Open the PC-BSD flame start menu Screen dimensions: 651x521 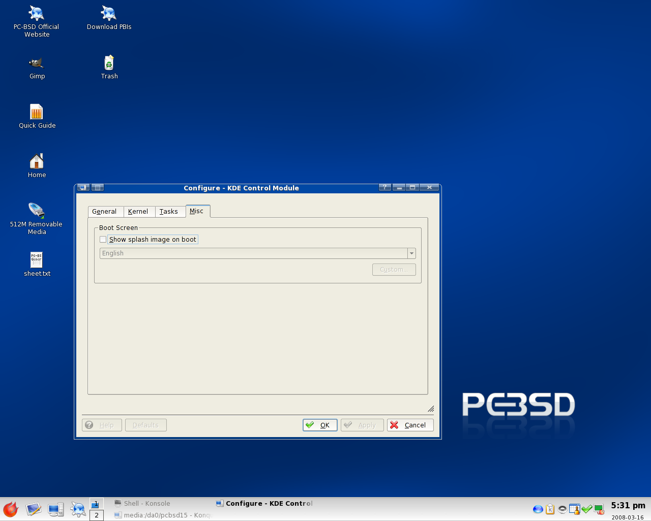[11, 509]
